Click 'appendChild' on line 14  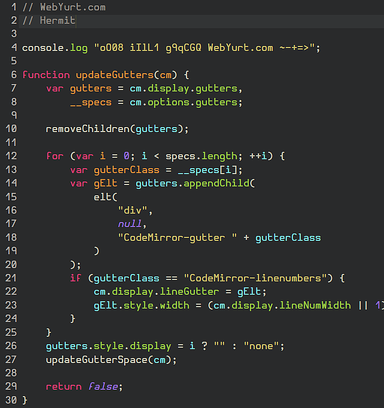pos(216,183)
